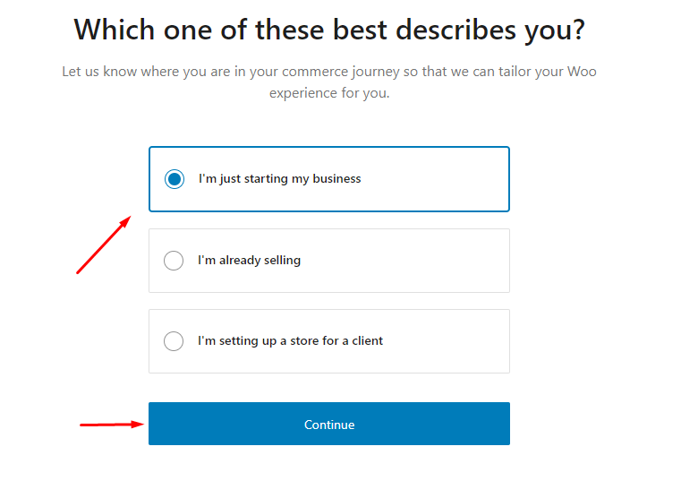Click the "I'm already selling" label text

click(x=249, y=261)
